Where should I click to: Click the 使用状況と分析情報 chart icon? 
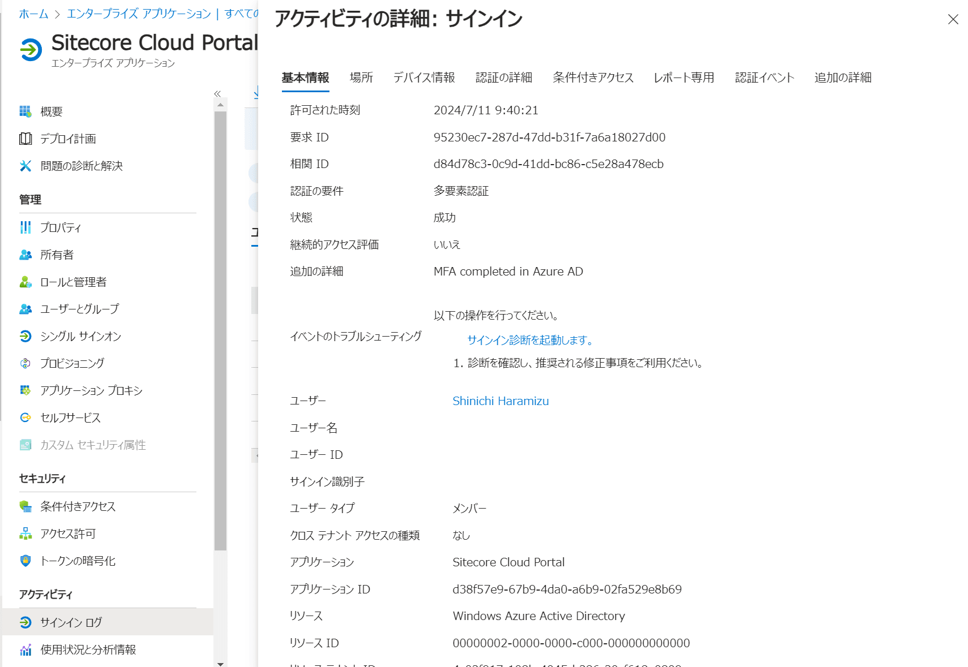[x=25, y=649]
